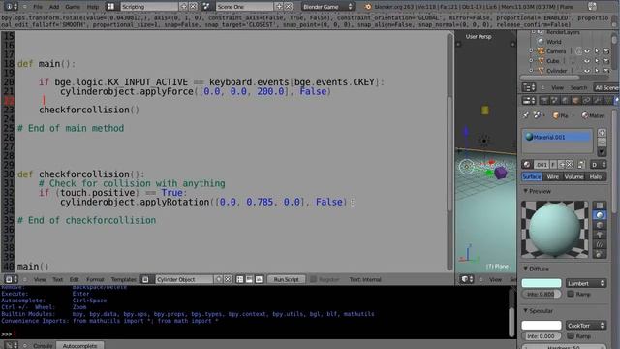This screenshot has height=349, width=620.
Task: Select World in the outliner
Action: (553, 42)
